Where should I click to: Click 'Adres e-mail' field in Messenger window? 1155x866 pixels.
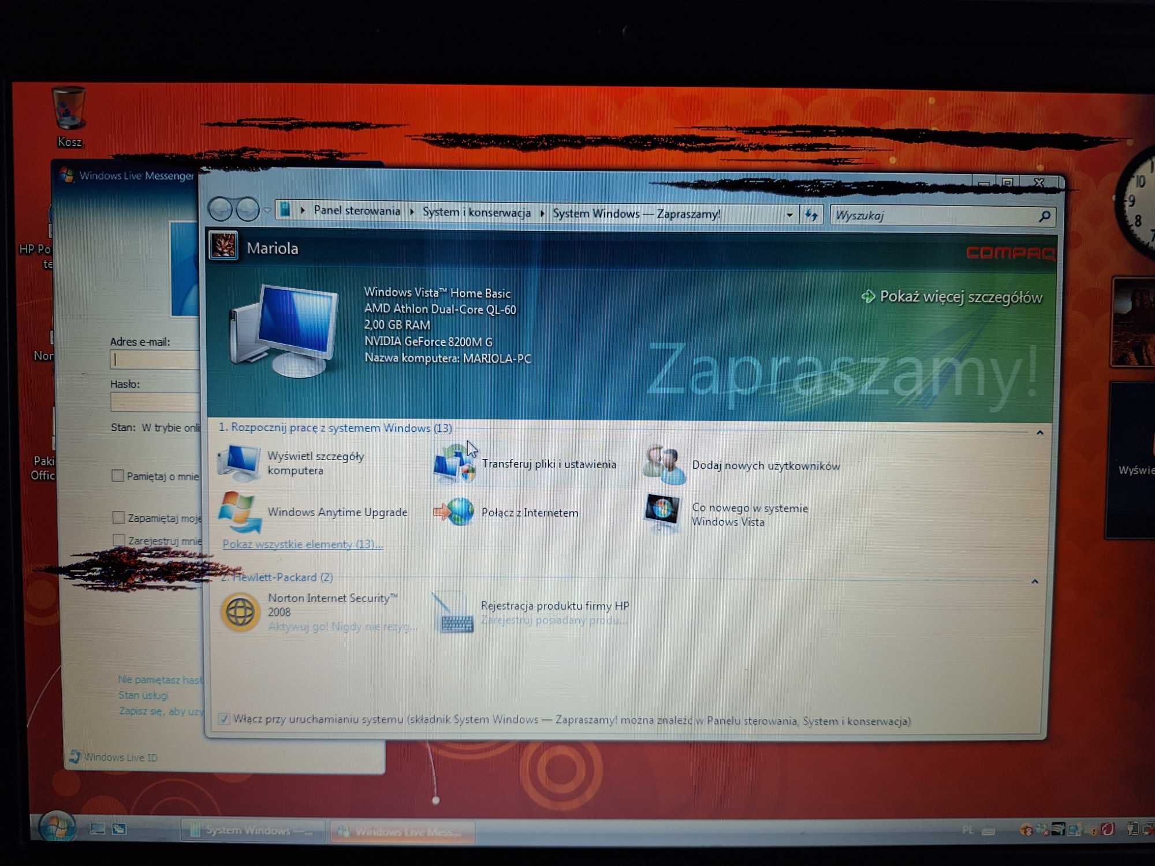(155, 360)
